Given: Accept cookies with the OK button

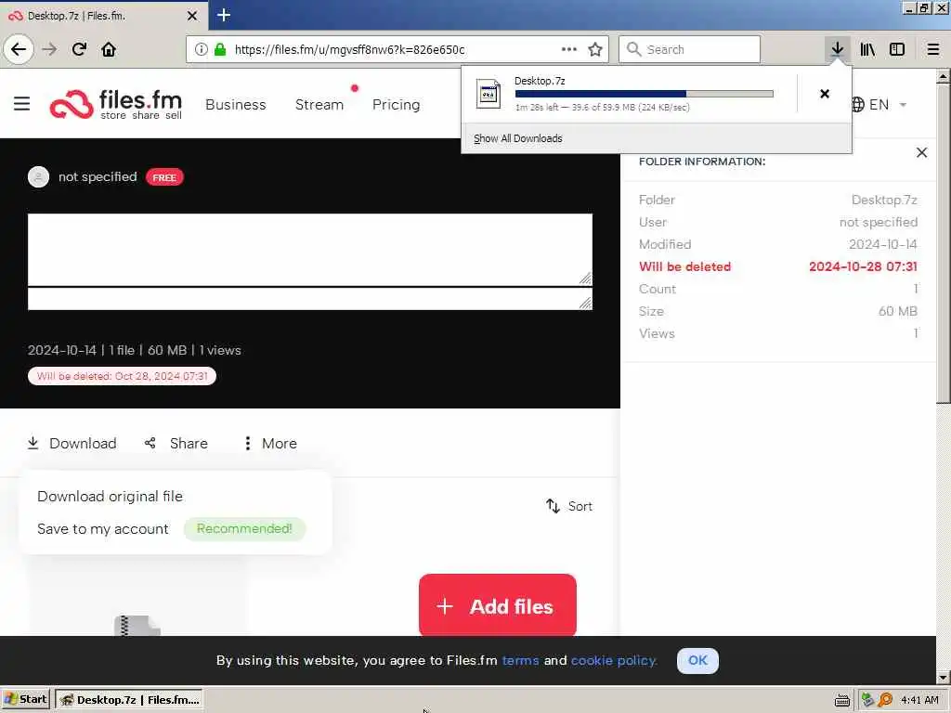Looking at the screenshot, I should click(697, 660).
